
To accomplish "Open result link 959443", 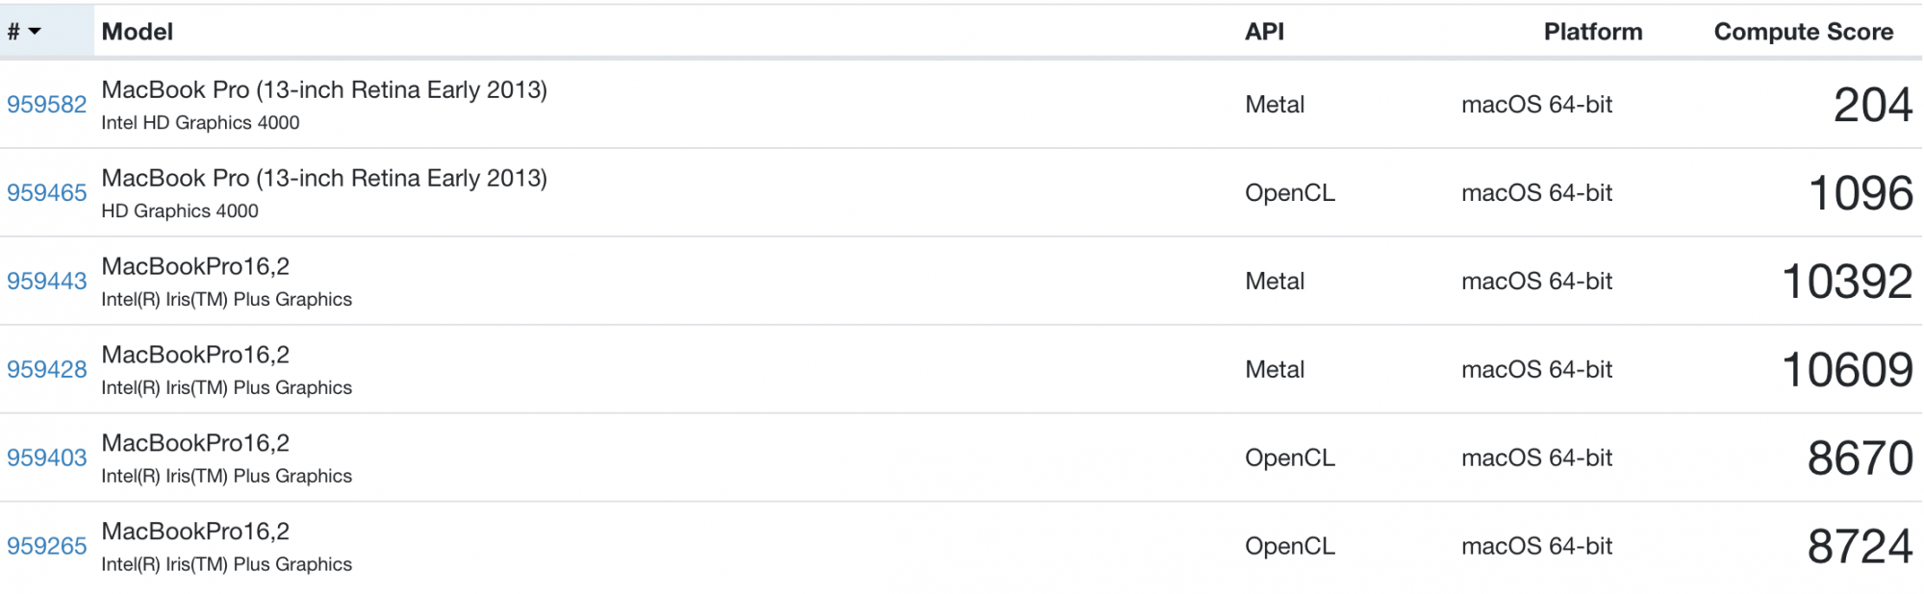I will [47, 282].
